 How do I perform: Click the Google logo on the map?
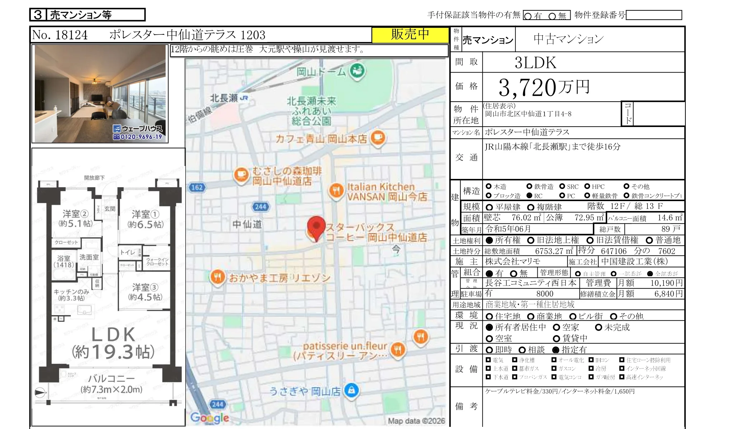[210, 418]
